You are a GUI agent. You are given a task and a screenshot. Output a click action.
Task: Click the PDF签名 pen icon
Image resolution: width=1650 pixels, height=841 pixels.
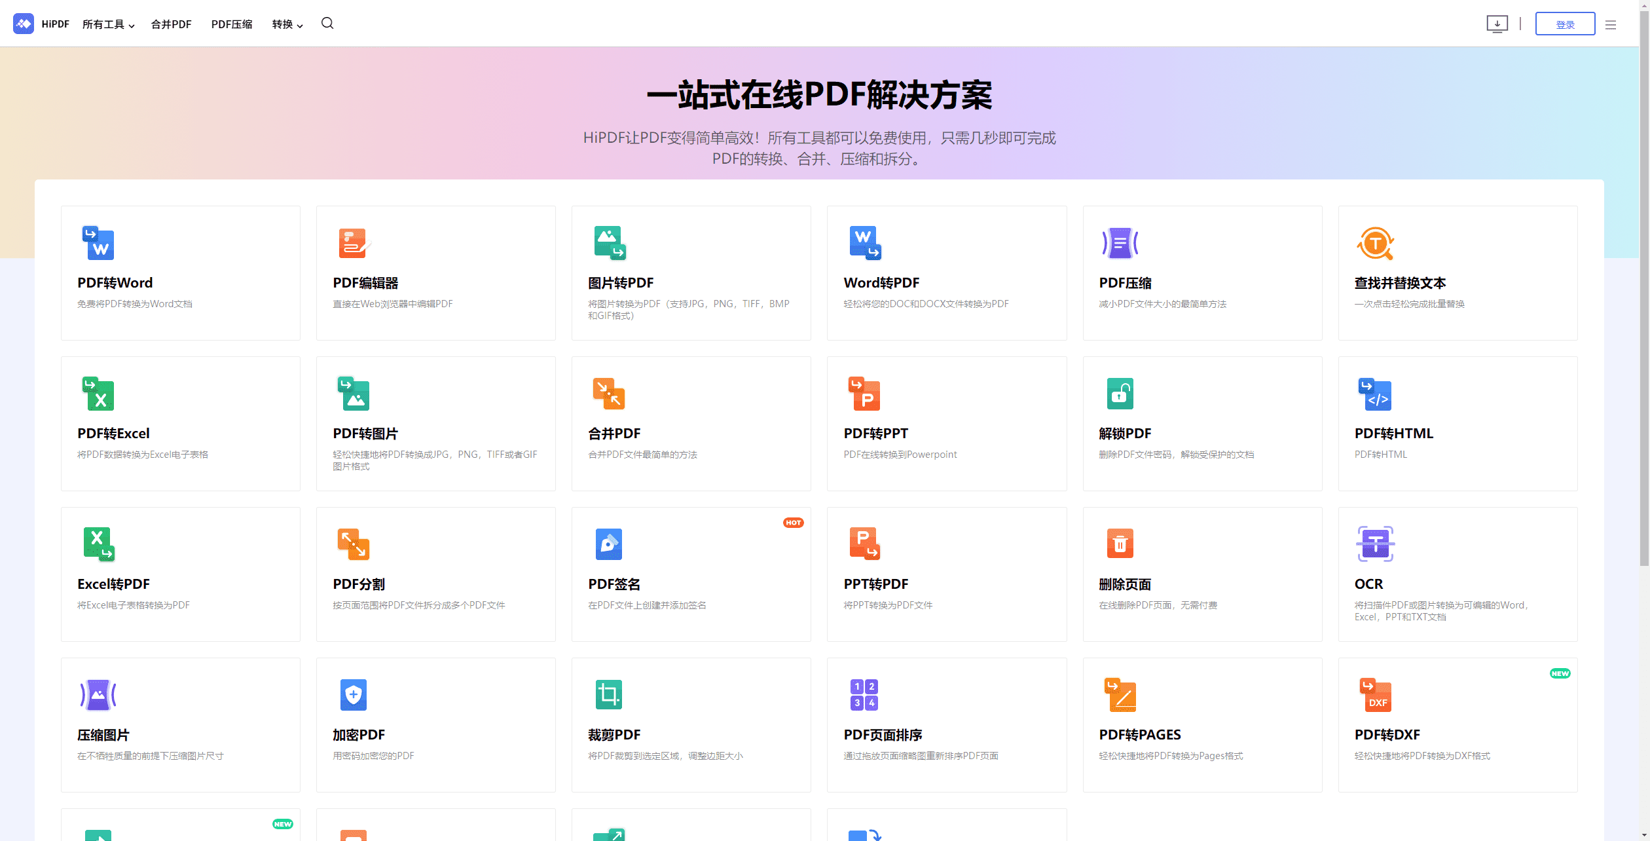[609, 544]
